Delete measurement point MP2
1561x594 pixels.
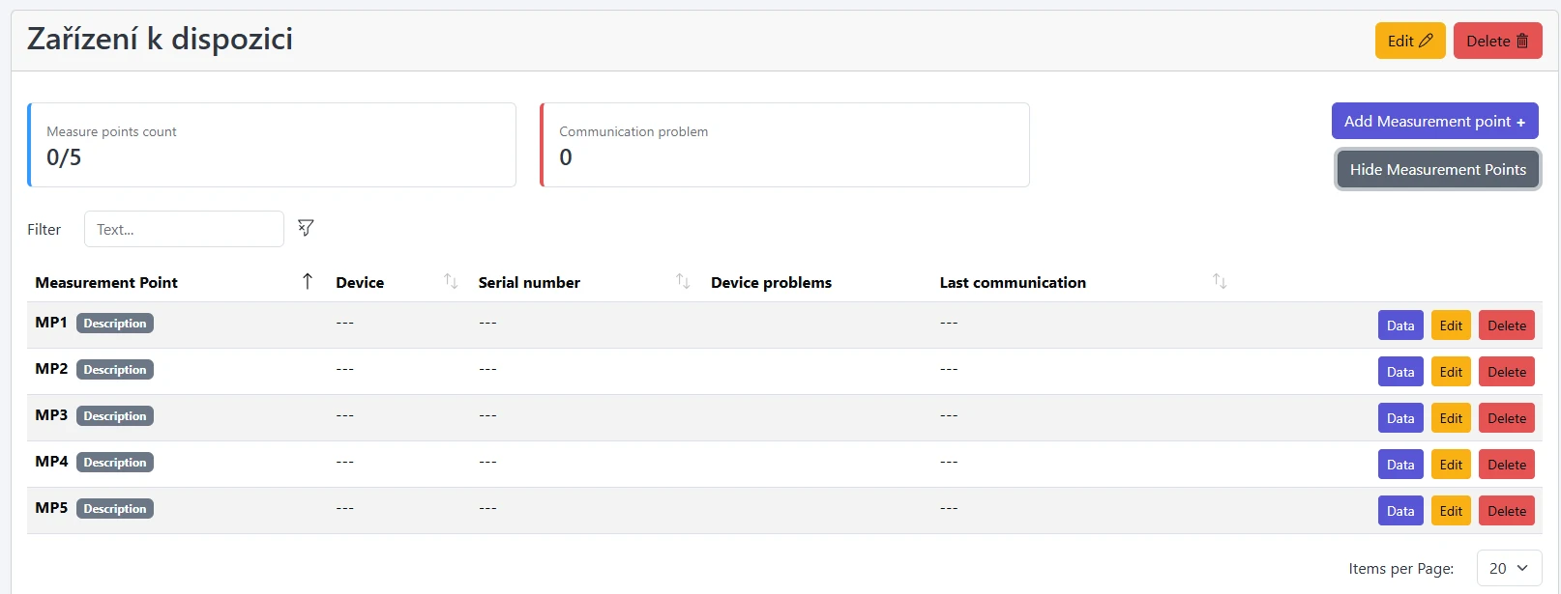(1507, 372)
